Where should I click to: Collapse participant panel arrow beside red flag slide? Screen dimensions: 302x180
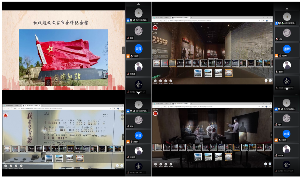click(x=123, y=50)
